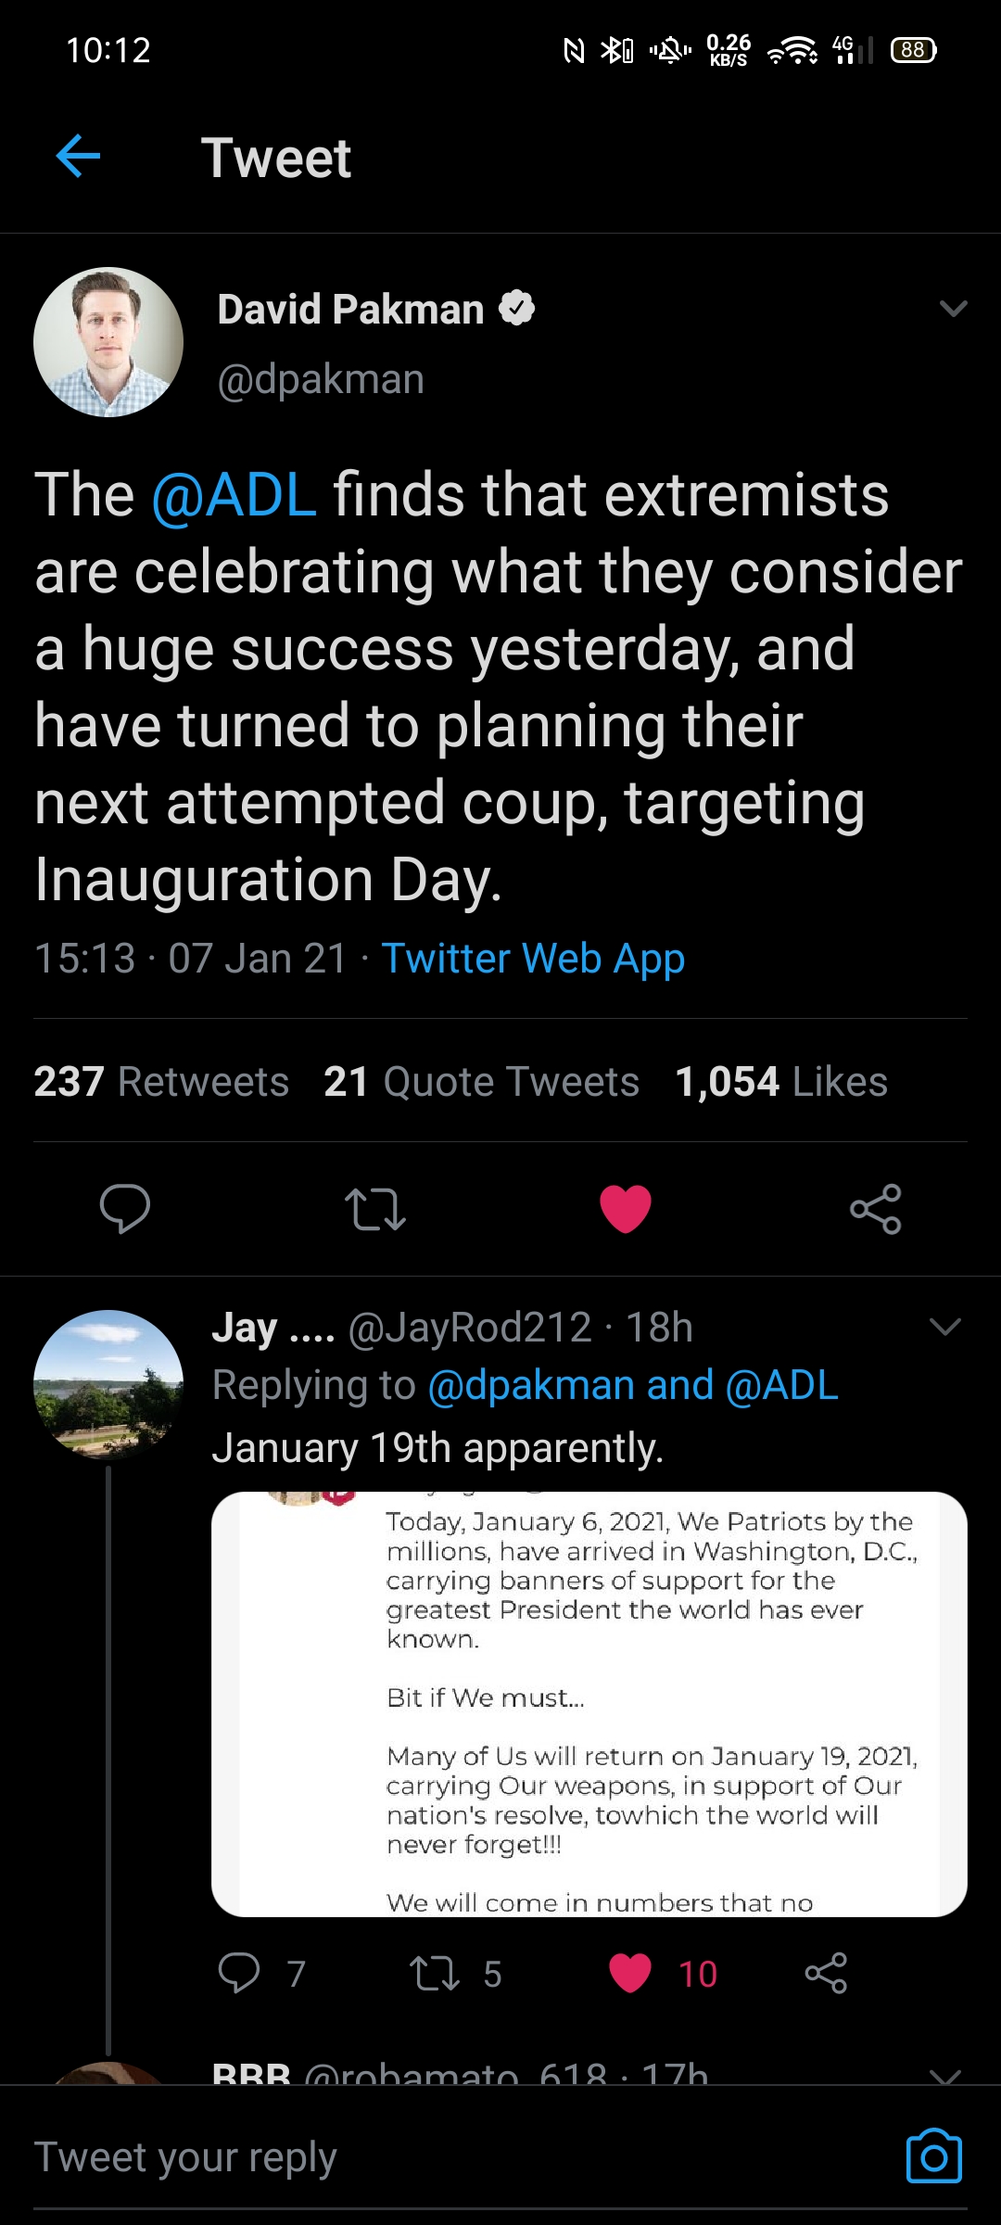Image resolution: width=1001 pixels, height=2225 pixels.
Task: Expand chevron menu on BBB's reply
Action: [944, 2075]
